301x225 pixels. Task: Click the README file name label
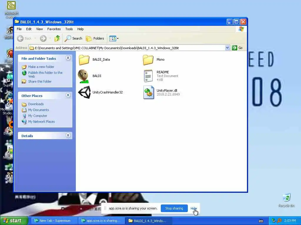pos(163,72)
